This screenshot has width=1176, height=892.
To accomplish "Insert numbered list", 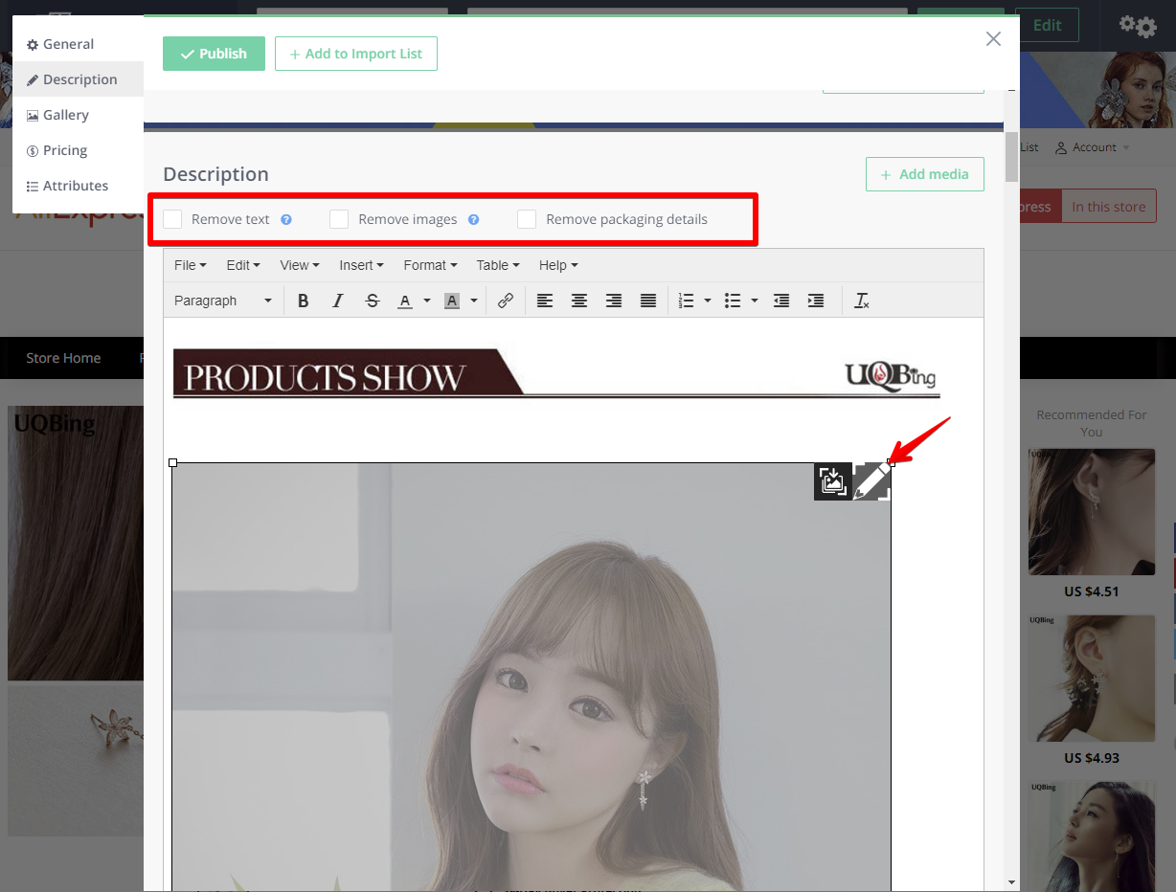I will [x=686, y=301].
